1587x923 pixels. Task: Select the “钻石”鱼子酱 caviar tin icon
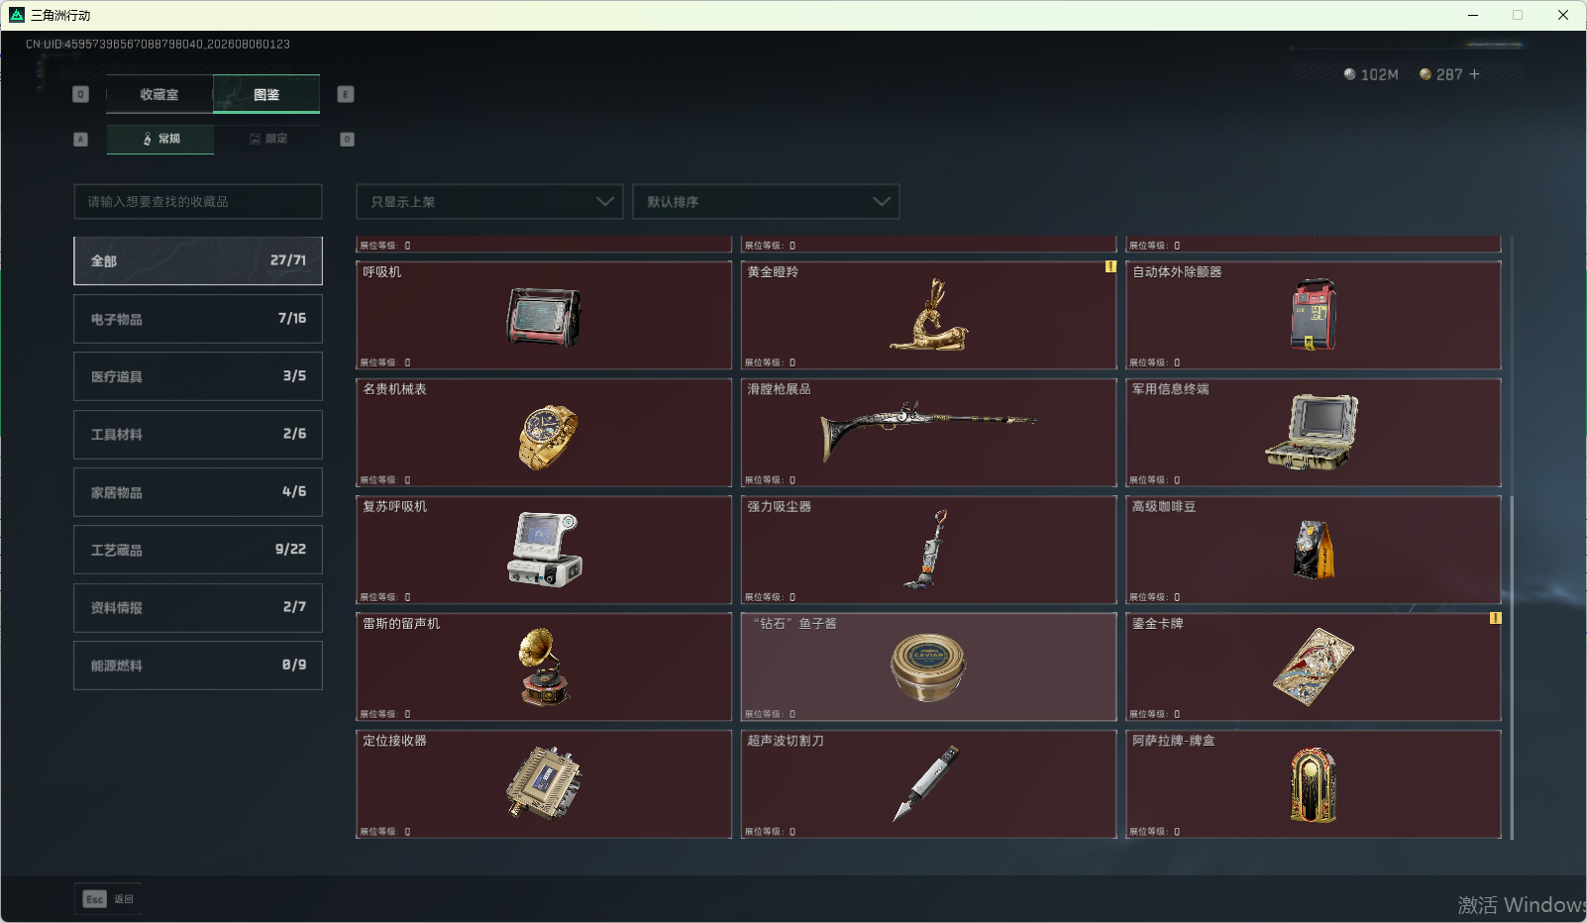(x=928, y=667)
